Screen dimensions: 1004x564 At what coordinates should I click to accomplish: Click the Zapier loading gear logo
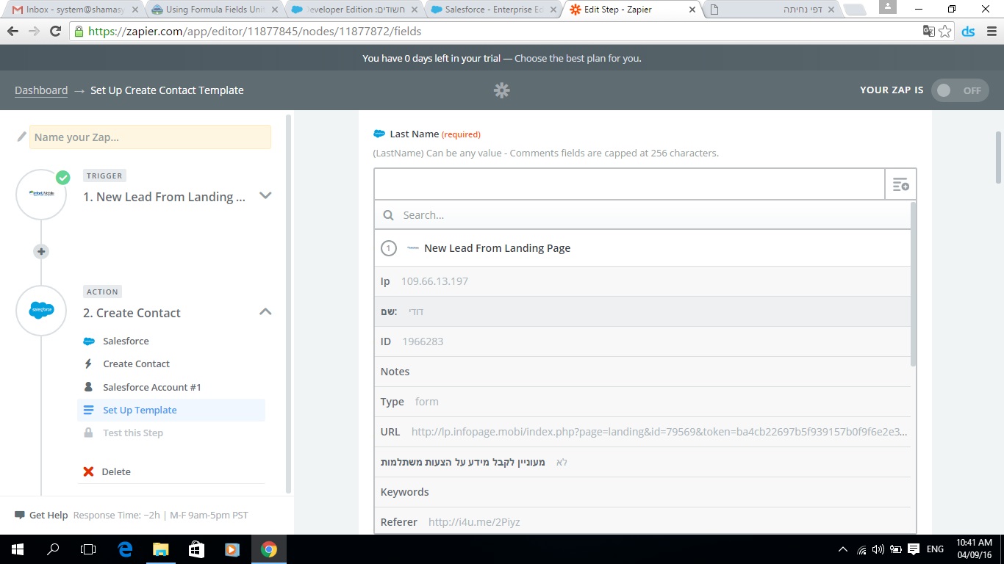(x=502, y=90)
